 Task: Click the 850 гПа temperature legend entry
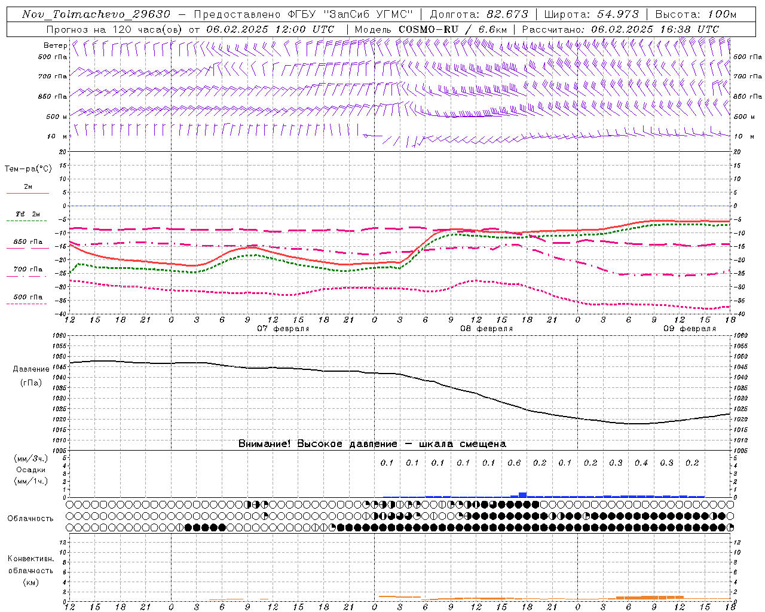(x=28, y=242)
